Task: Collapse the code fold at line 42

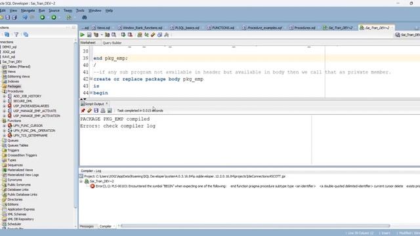Action: (91, 79)
